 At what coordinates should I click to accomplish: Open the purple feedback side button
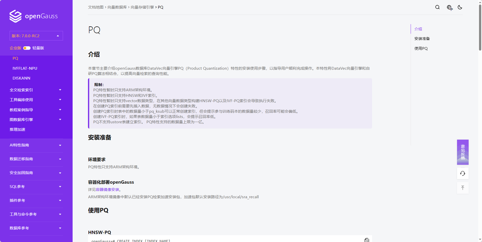462,152
